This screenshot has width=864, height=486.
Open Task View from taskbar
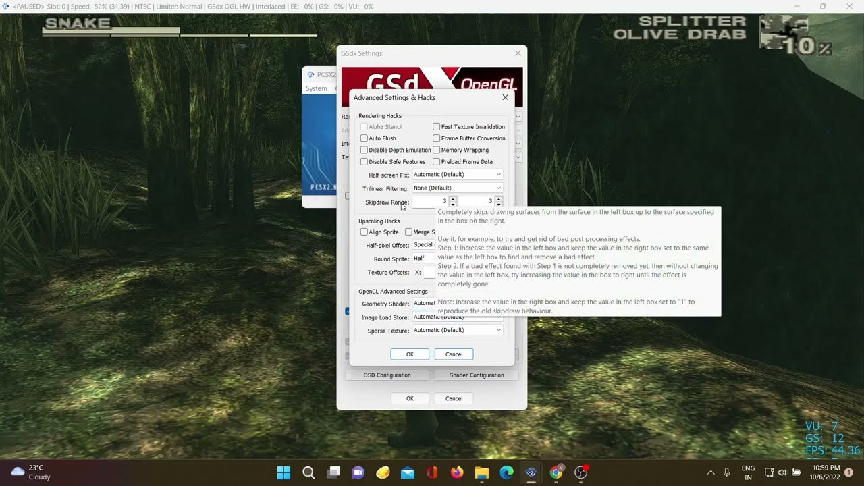[333, 473]
